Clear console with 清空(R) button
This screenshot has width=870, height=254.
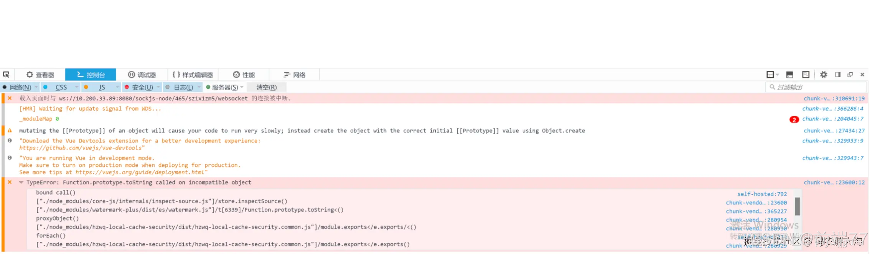(x=266, y=87)
